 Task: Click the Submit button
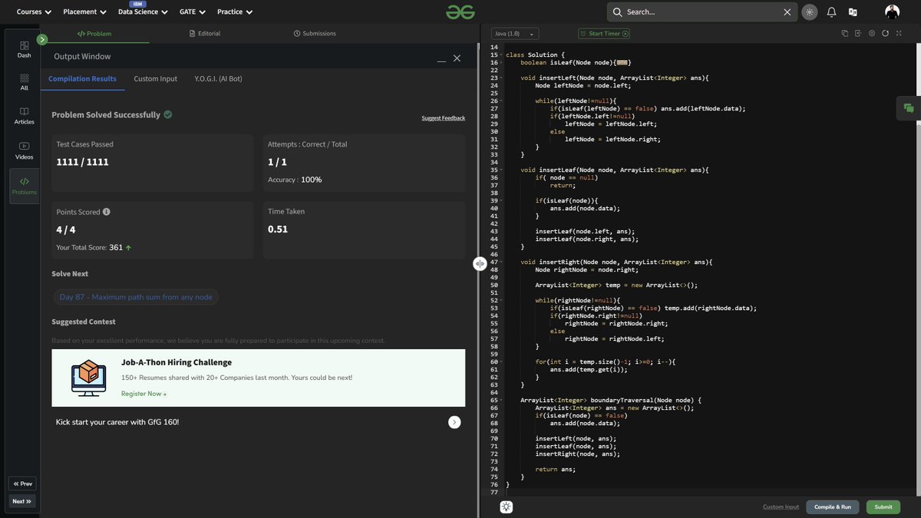[x=883, y=506]
